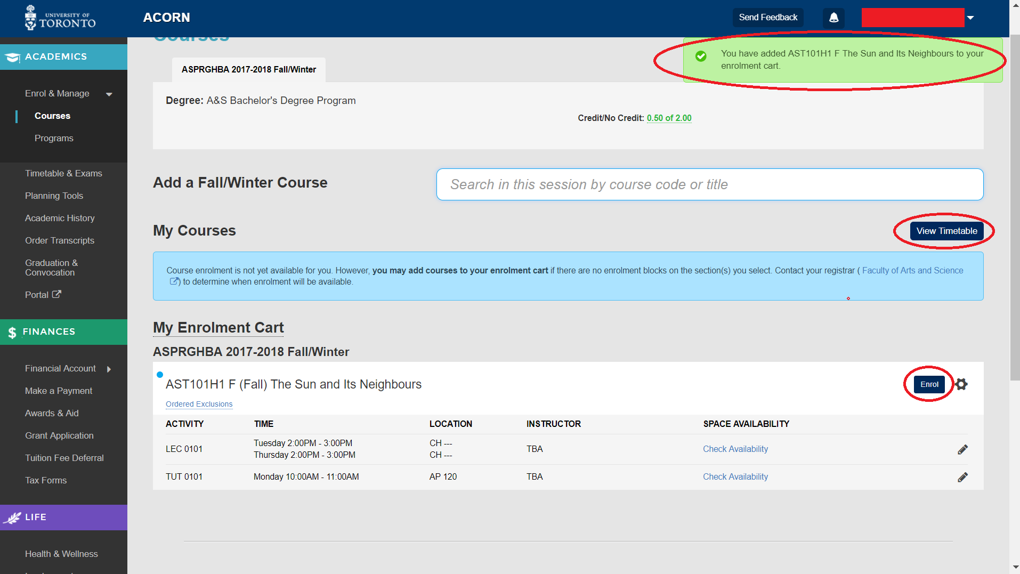1020x574 pixels.
Task: Edit LEC 0101 with pencil icon
Action: tap(962, 449)
